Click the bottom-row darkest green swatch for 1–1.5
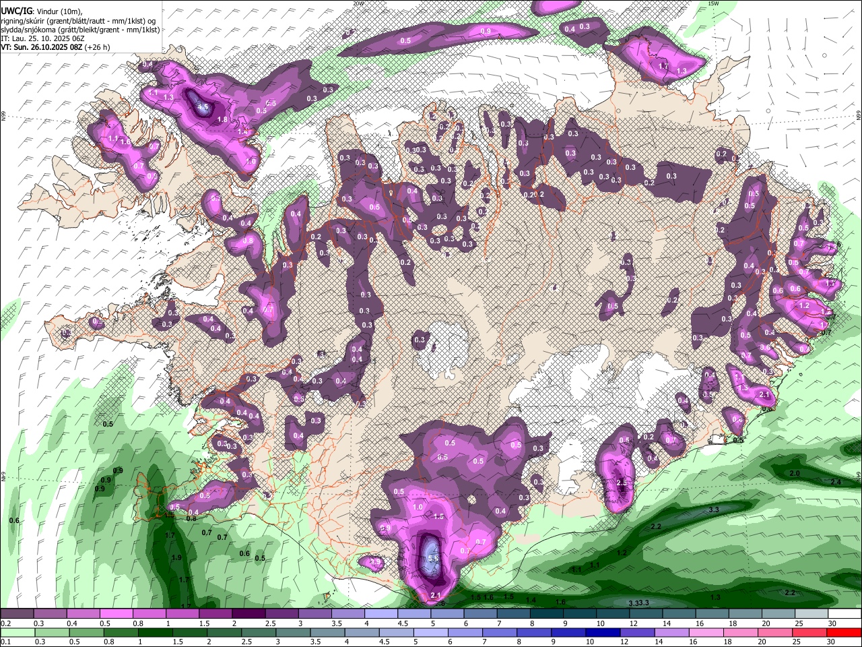The height and width of the screenshot is (647, 862). (156, 632)
